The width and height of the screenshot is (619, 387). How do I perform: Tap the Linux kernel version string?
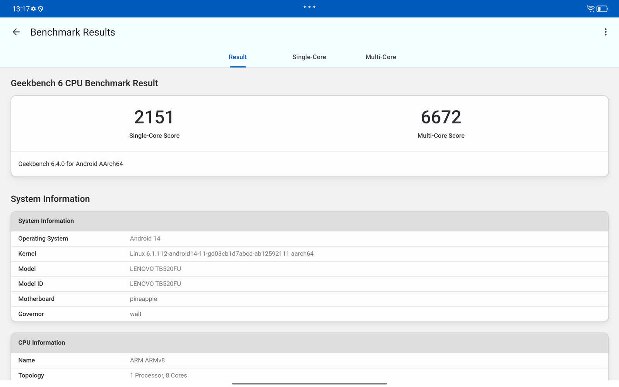pyautogui.click(x=222, y=253)
